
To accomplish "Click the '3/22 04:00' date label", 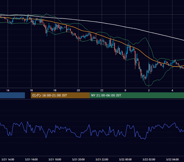I will [x=172, y=159].
